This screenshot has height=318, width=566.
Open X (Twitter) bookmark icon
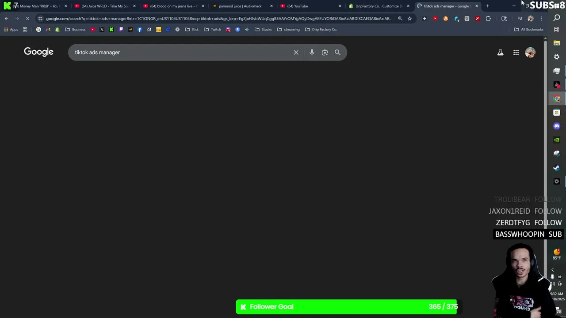click(x=102, y=29)
